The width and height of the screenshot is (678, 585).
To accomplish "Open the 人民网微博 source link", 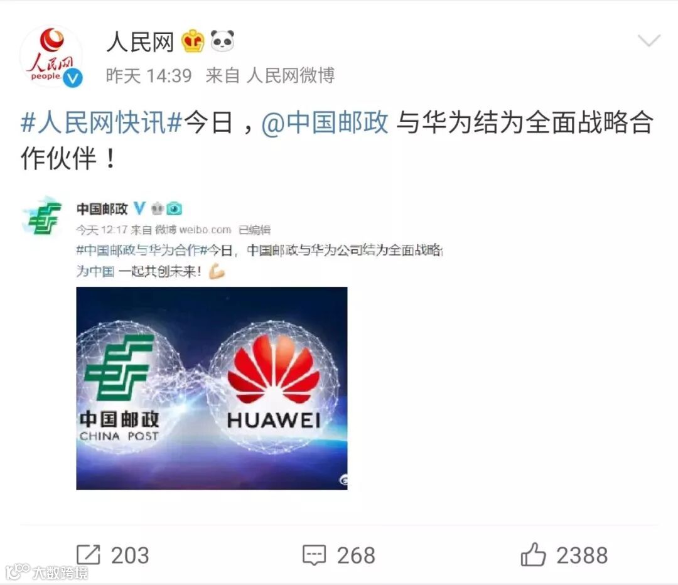I will point(291,76).
